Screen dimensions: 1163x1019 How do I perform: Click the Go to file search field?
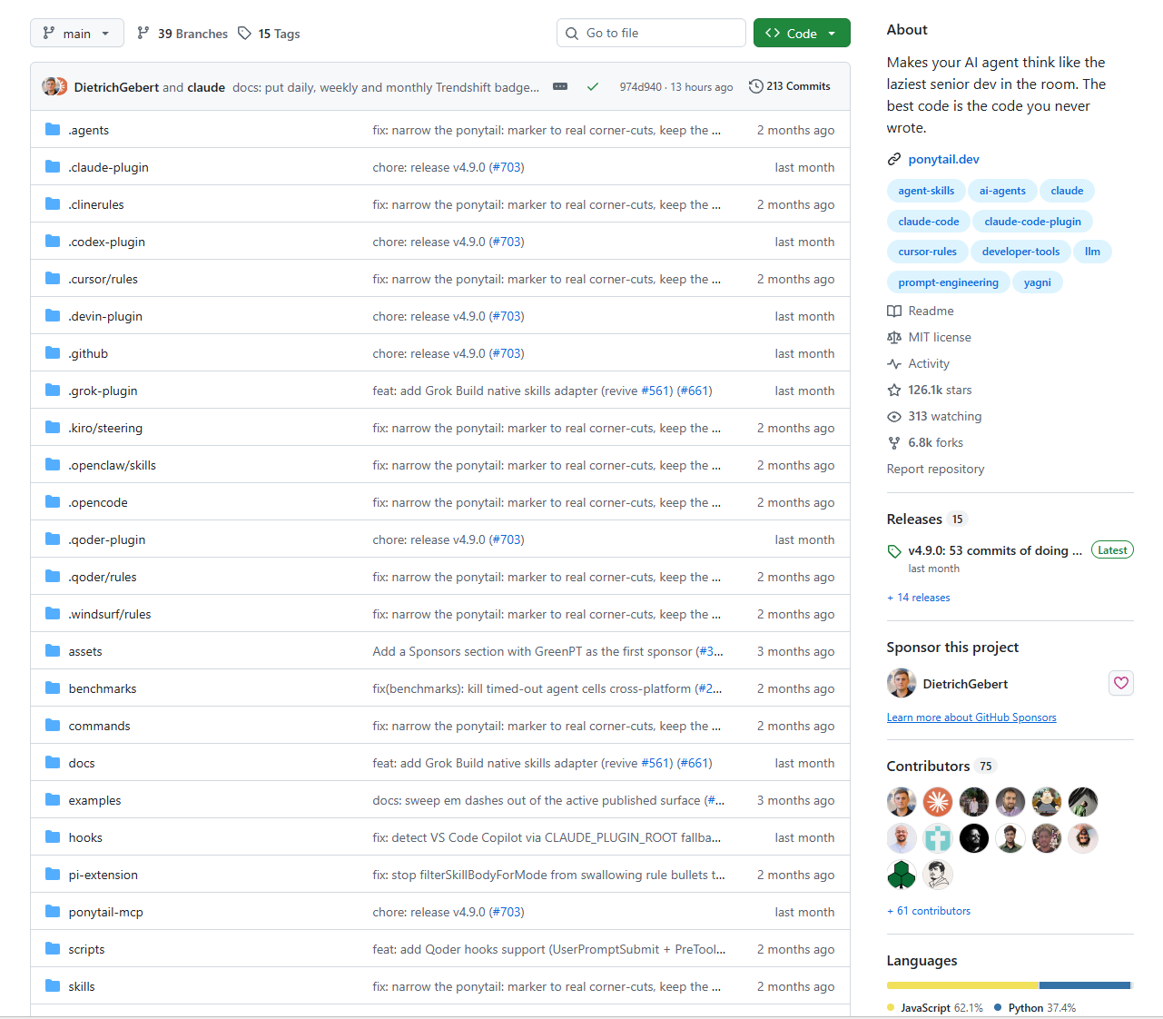[651, 34]
